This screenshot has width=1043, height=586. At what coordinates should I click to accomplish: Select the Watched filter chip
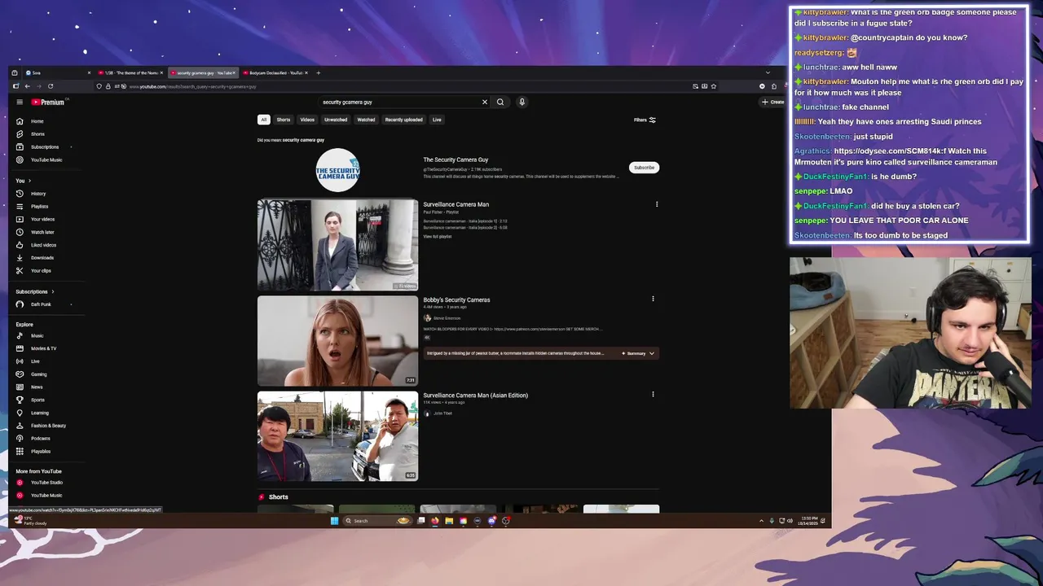tap(366, 120)
